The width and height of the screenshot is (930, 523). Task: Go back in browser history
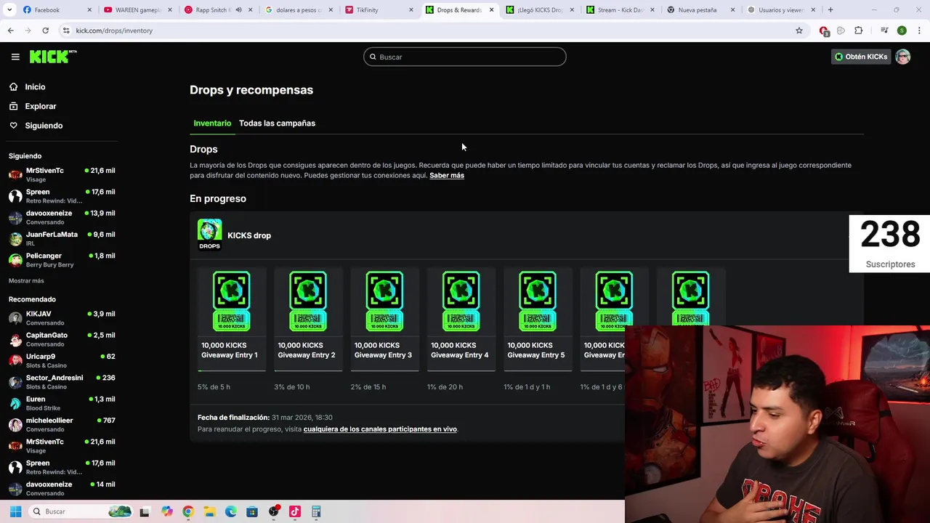[11, 31]
